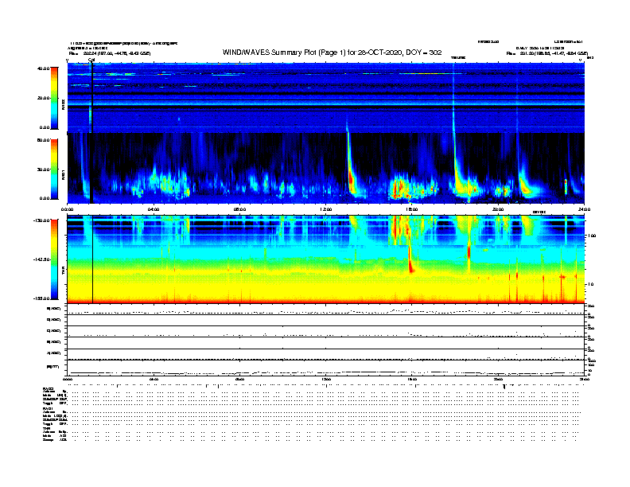Click the TNR axis label beside its color bar
Screen dimensions: 630x487
63,271
